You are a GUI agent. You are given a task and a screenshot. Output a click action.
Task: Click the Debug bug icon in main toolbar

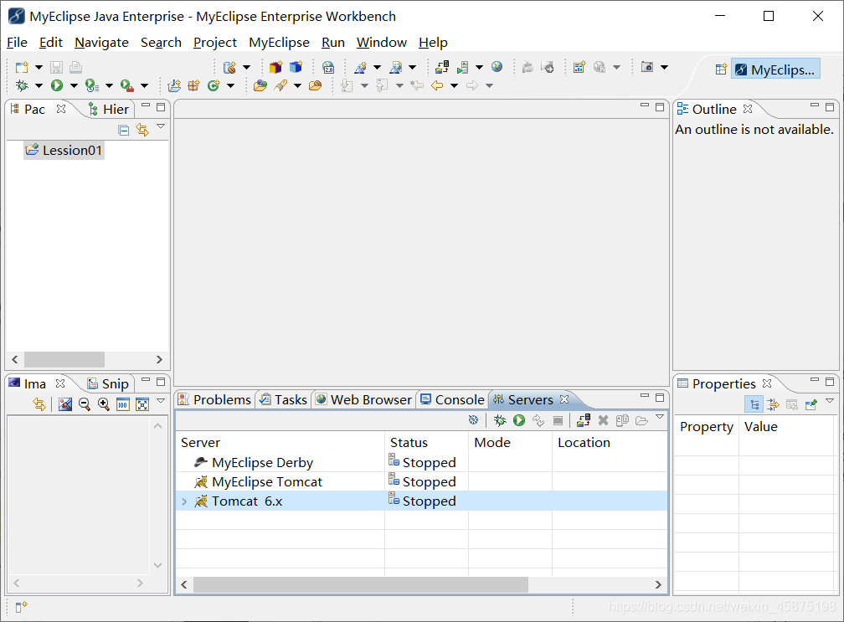[22, 85]
